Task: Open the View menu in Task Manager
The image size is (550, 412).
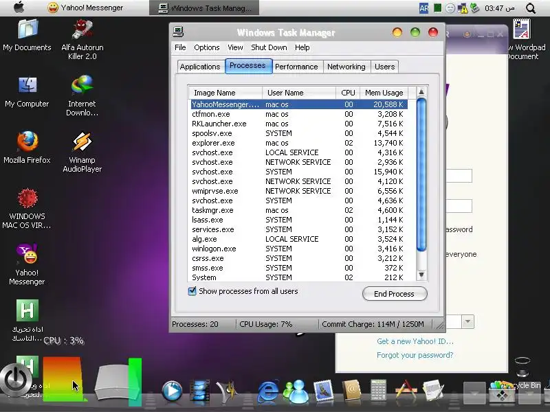Action: (235, 47)
